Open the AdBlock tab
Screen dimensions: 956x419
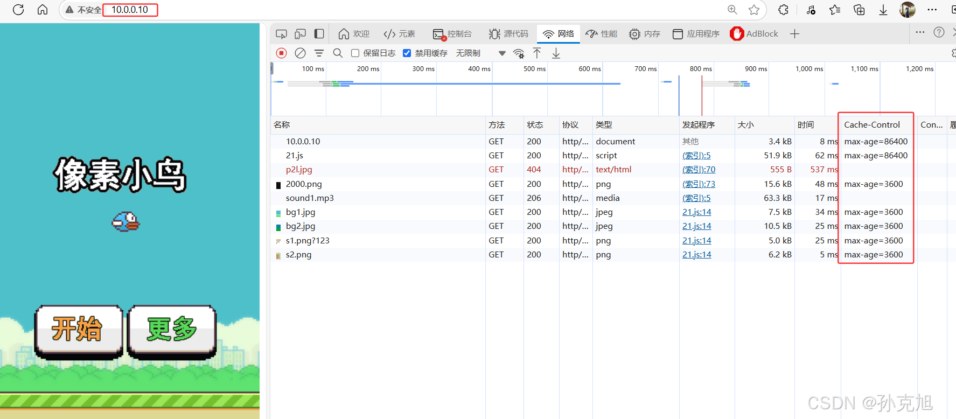(x=754, y=34)
